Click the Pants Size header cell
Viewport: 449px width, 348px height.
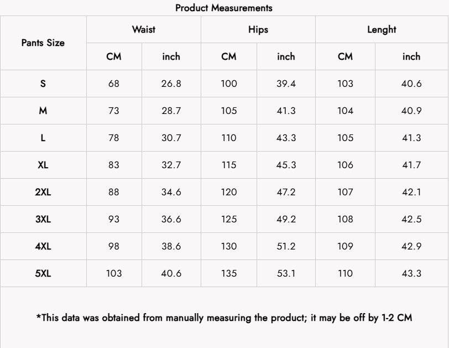pos(43,43)
